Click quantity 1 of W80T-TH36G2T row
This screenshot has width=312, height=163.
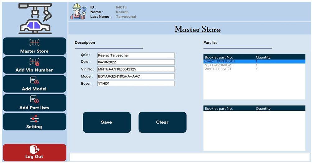[257, 69]
